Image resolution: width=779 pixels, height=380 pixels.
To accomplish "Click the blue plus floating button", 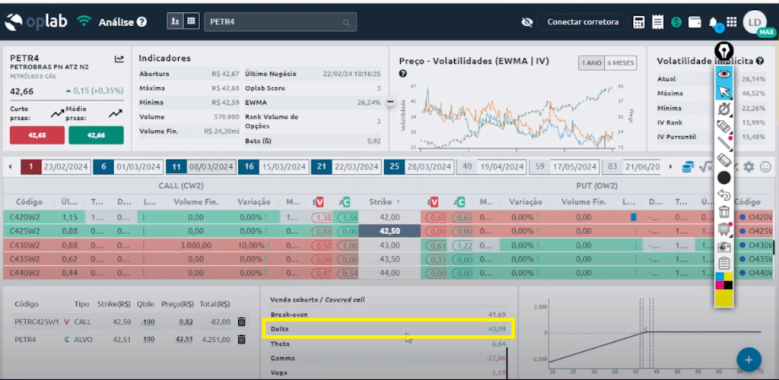I will [x=749, y=359].
